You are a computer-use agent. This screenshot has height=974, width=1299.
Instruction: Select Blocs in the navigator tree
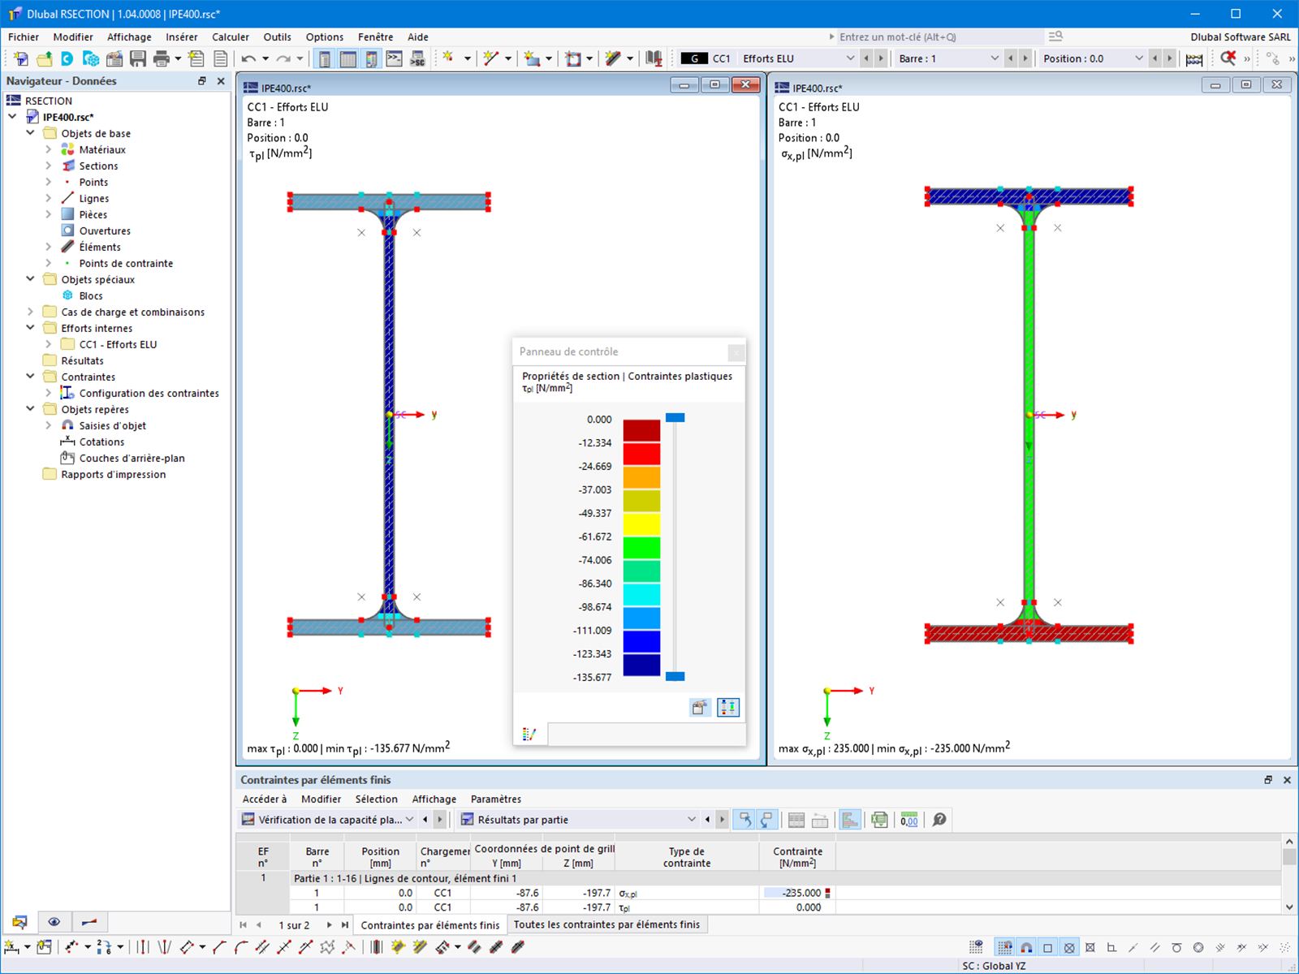coord(91,295)
